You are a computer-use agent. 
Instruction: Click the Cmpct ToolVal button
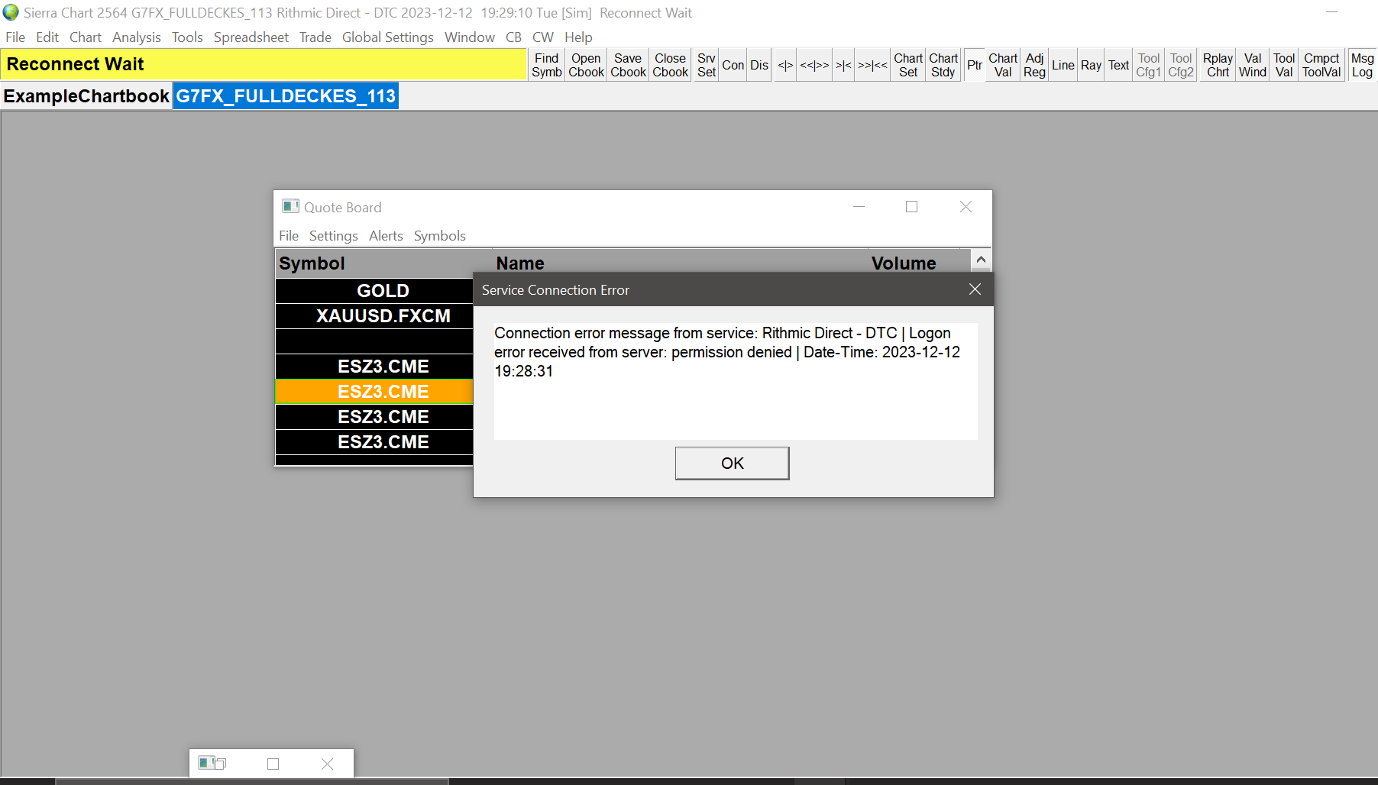(x=1321, y=65)
